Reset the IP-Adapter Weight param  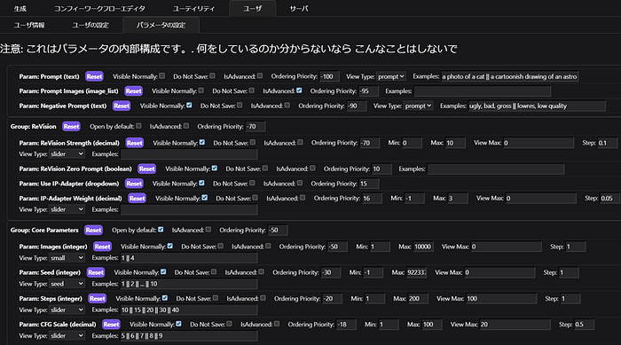point(137,199)
